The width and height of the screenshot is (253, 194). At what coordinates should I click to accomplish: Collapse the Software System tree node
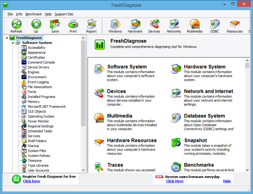pyautogui.click(x=13, y=43)
